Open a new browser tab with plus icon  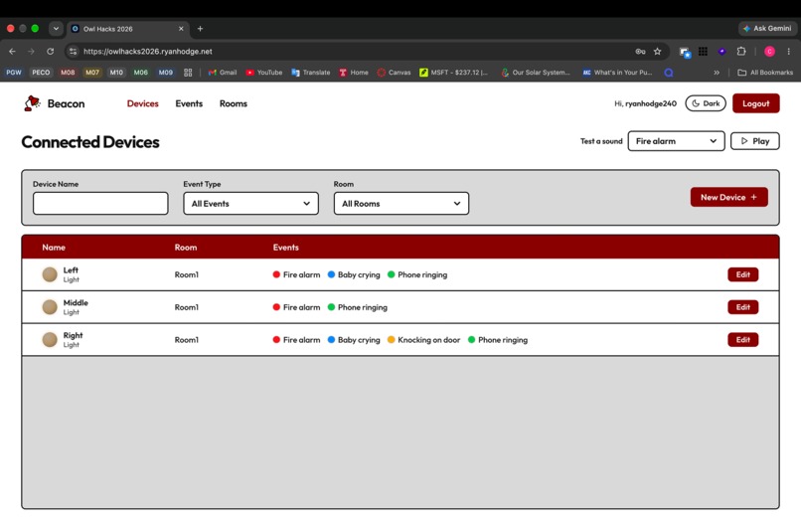tap(201, 29)
